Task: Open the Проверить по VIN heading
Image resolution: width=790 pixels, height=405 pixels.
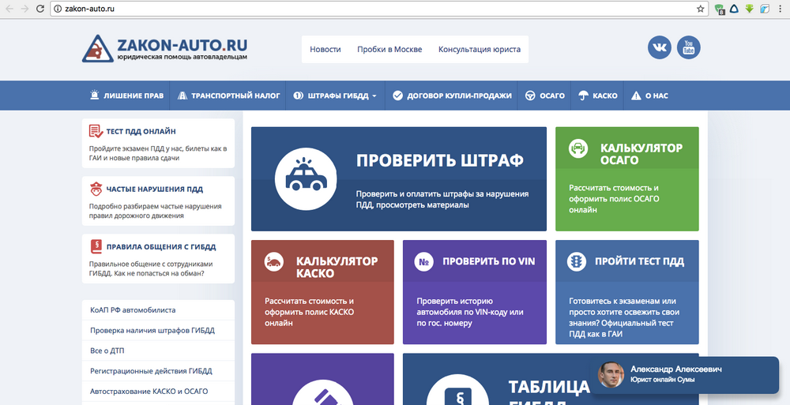Action: pyautogui.click(x=489, y=261)
